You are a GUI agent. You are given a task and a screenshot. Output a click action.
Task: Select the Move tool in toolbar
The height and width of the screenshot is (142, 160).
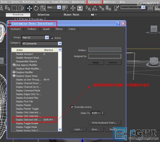pos(29,8)
